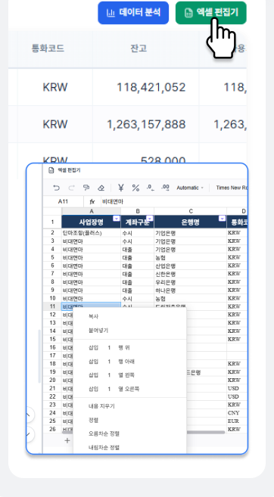The height and width of the screenshot is (497, 274).
Task: Click the A11 cell name box
Action: coord(64,201)
